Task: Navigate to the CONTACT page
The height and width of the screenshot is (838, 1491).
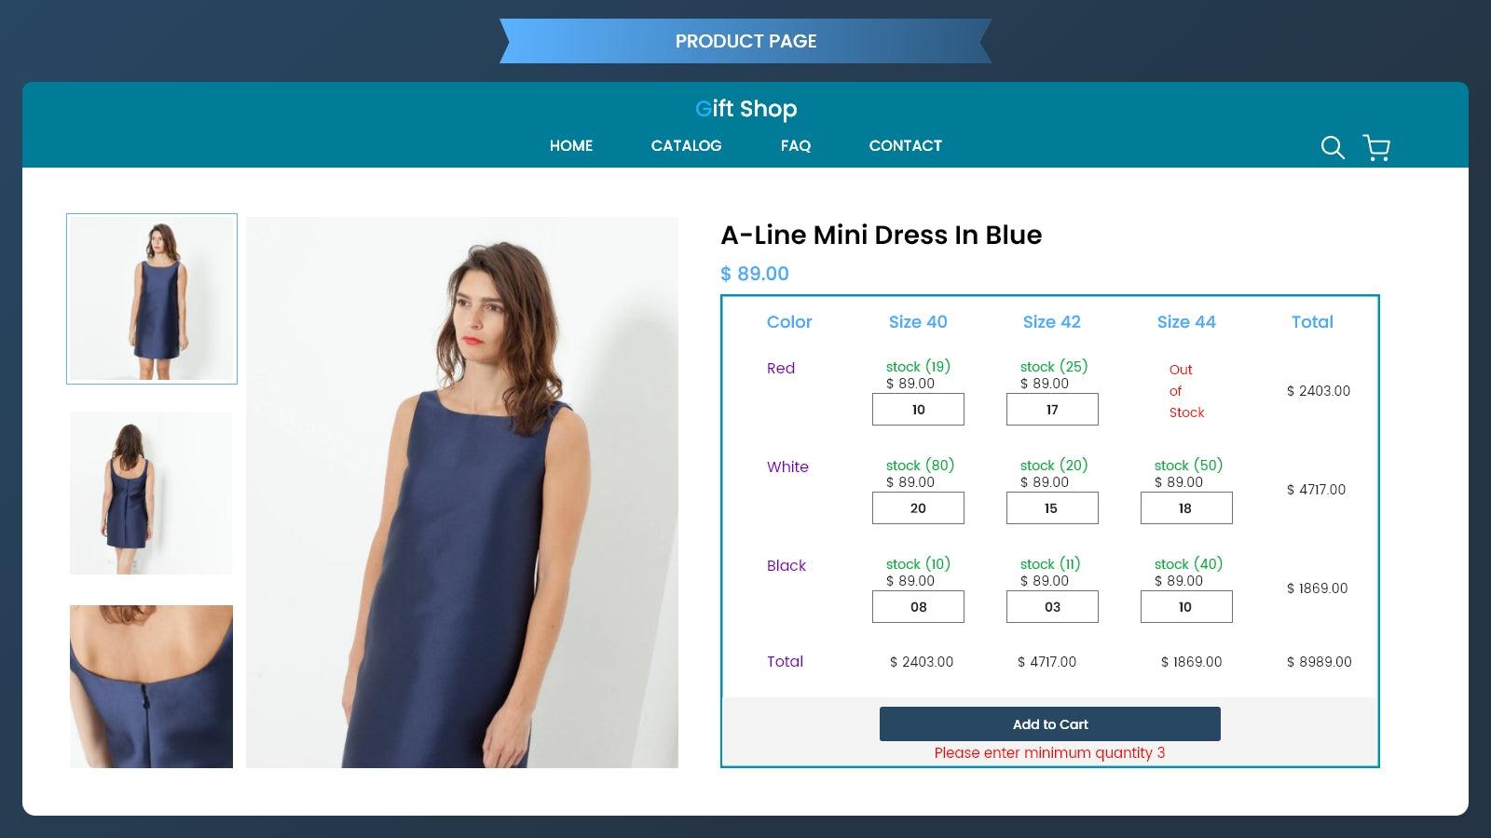Action: pos(905,145)
